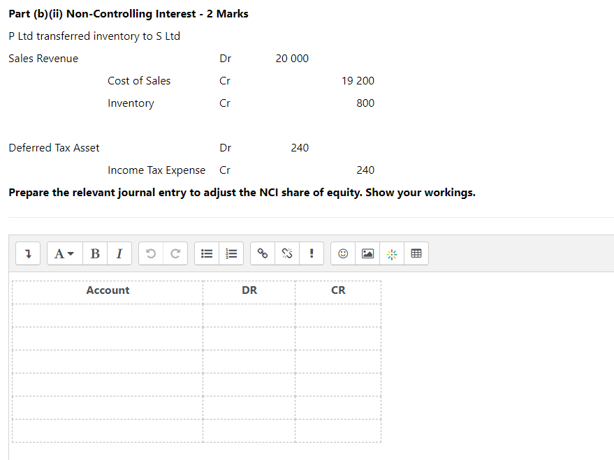The image size is (614, 460).
Task: Insert a hyperlink using the link icon
Action: pos(262,253)
